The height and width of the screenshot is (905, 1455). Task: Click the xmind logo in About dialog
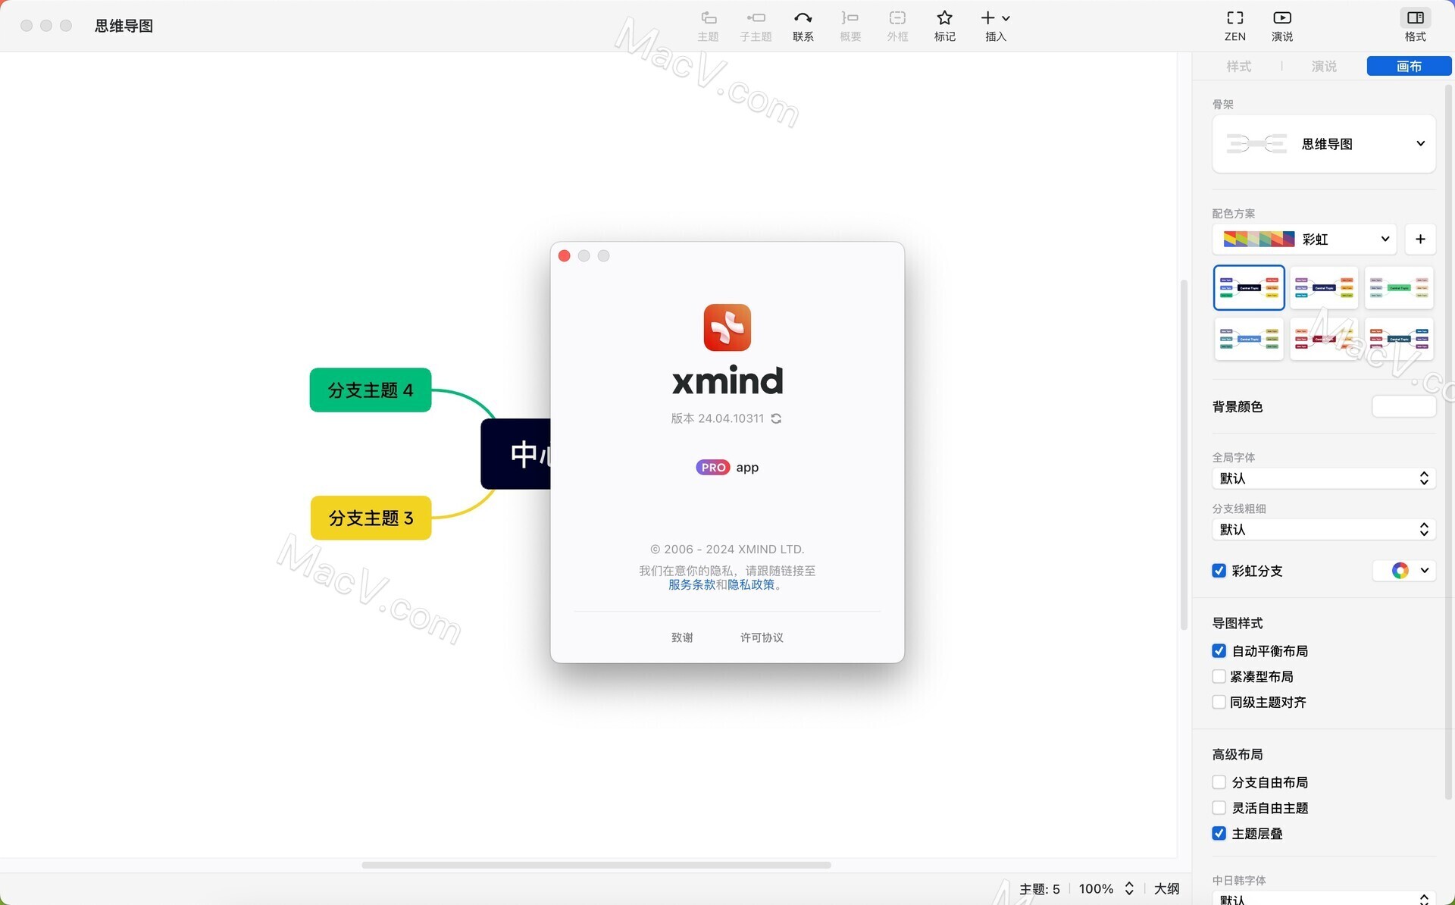[727, 327]
